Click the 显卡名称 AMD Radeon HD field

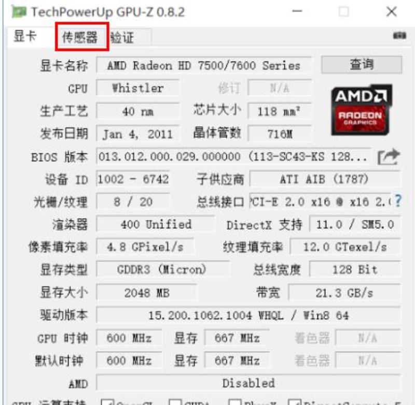[x=204, y=66]
